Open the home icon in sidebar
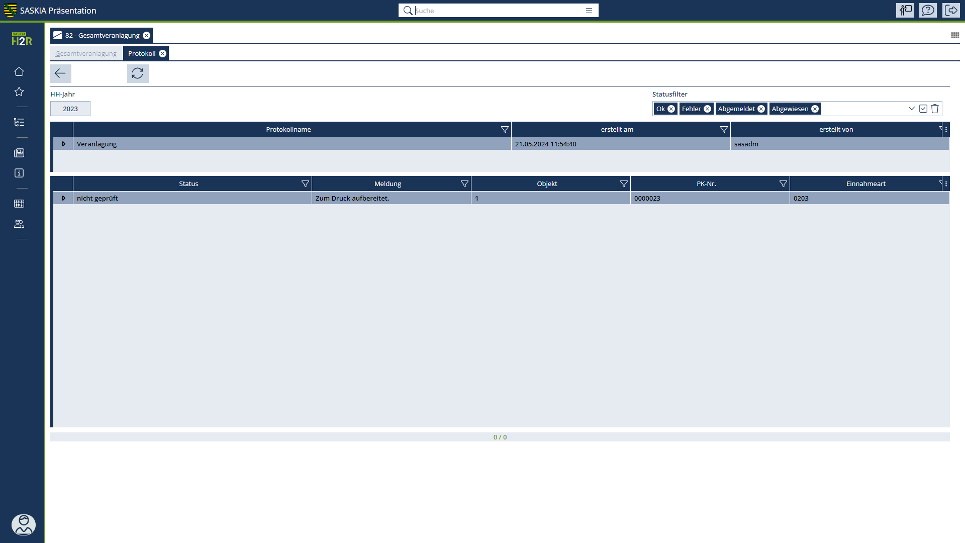965x543 pixels. click(x=19, y=71)
